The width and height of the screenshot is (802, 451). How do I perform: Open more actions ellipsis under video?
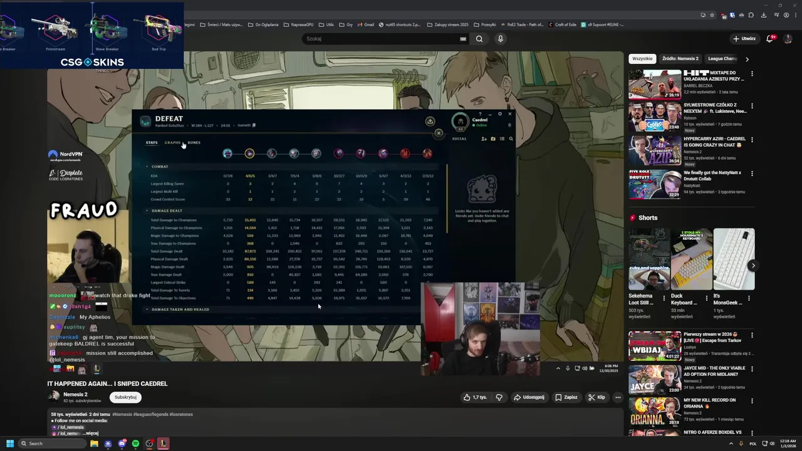pos(618,397)
